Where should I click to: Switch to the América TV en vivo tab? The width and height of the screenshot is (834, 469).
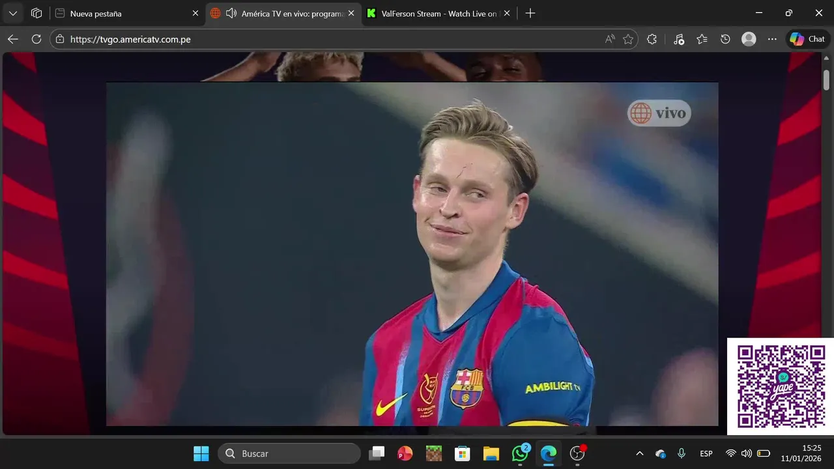283,13
